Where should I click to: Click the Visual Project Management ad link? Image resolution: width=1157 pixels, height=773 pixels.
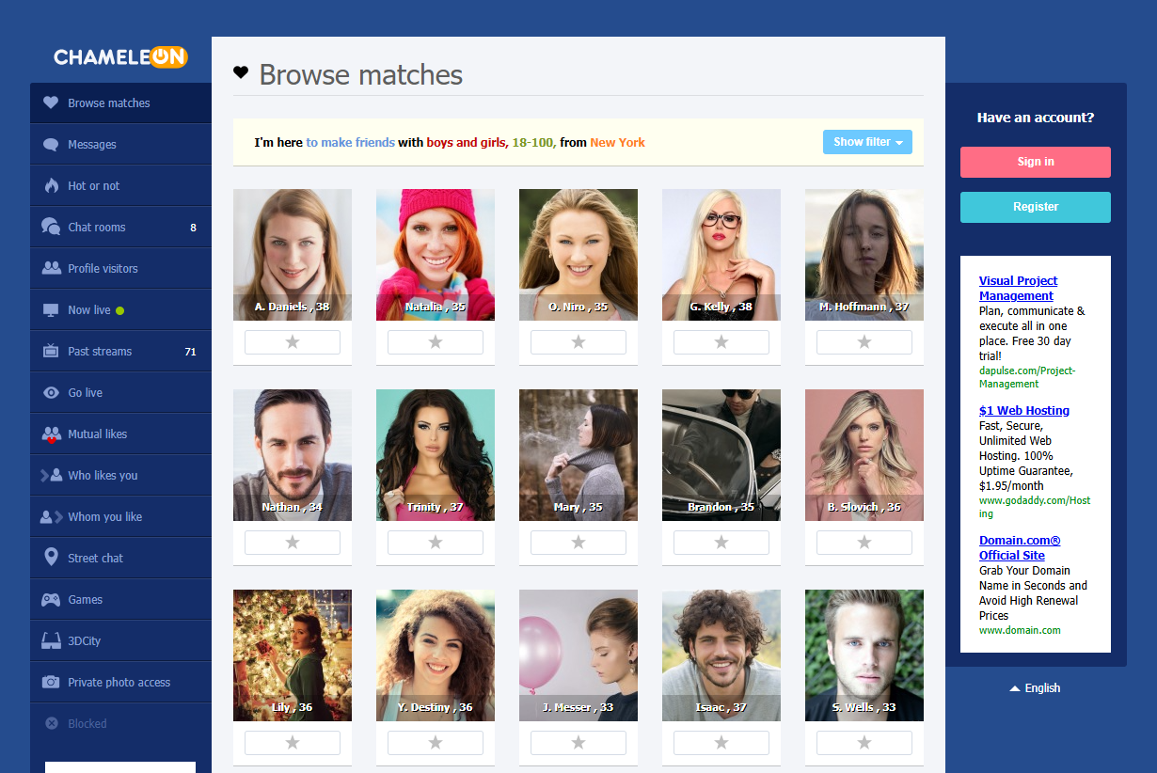click(1018, 288)
